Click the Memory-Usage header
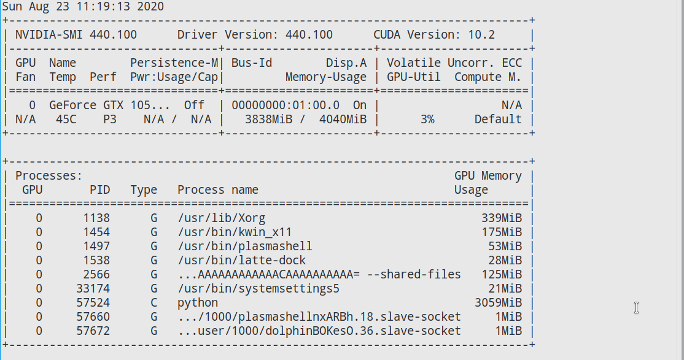Image resolution: width=684 pixels, height=360 pixels. [326, 77]
